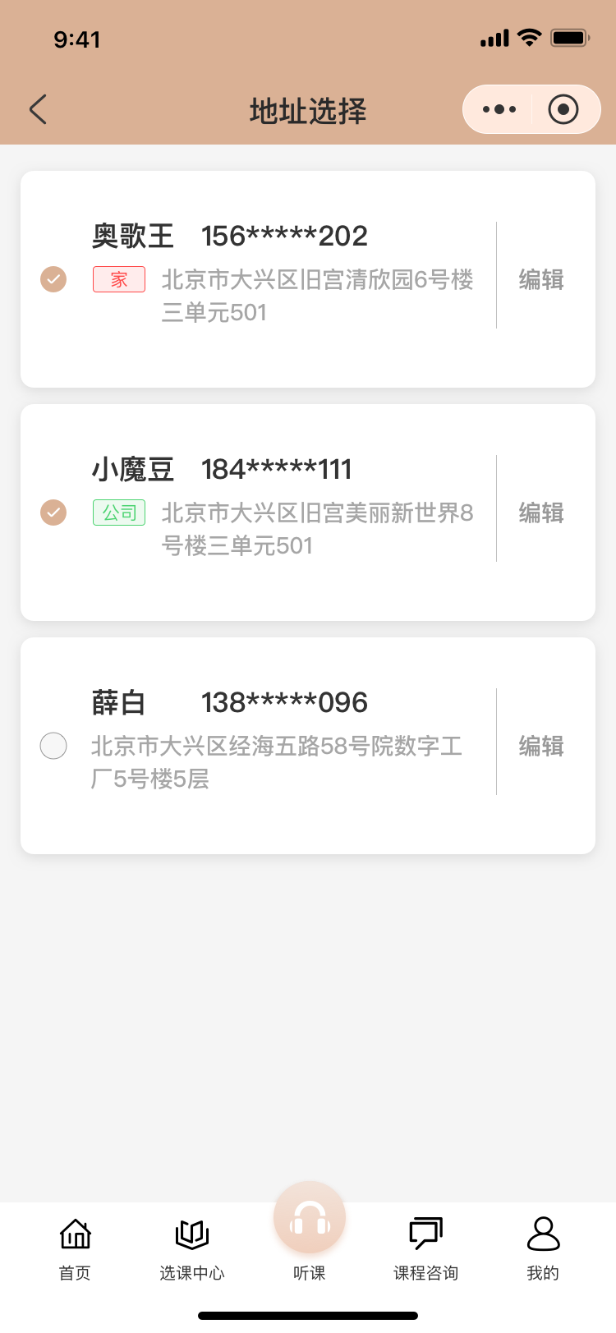Tap the green 公司 tag
Screen dimensions: 616x1333
point(119,513)
